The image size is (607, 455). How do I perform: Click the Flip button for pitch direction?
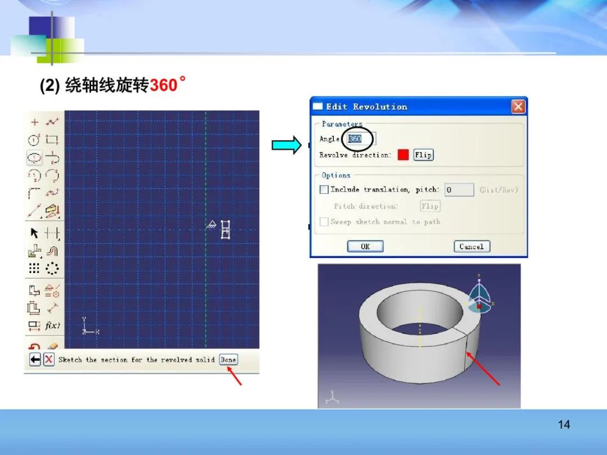430,206
